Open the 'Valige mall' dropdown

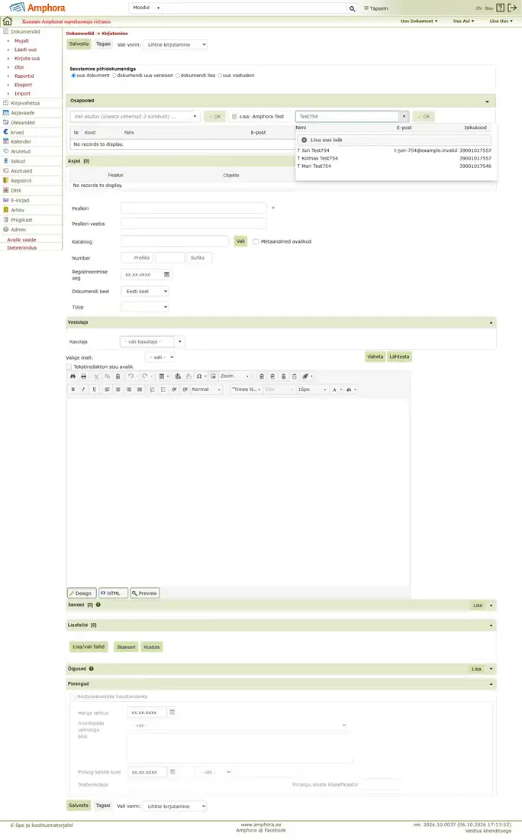pos(159,357)
